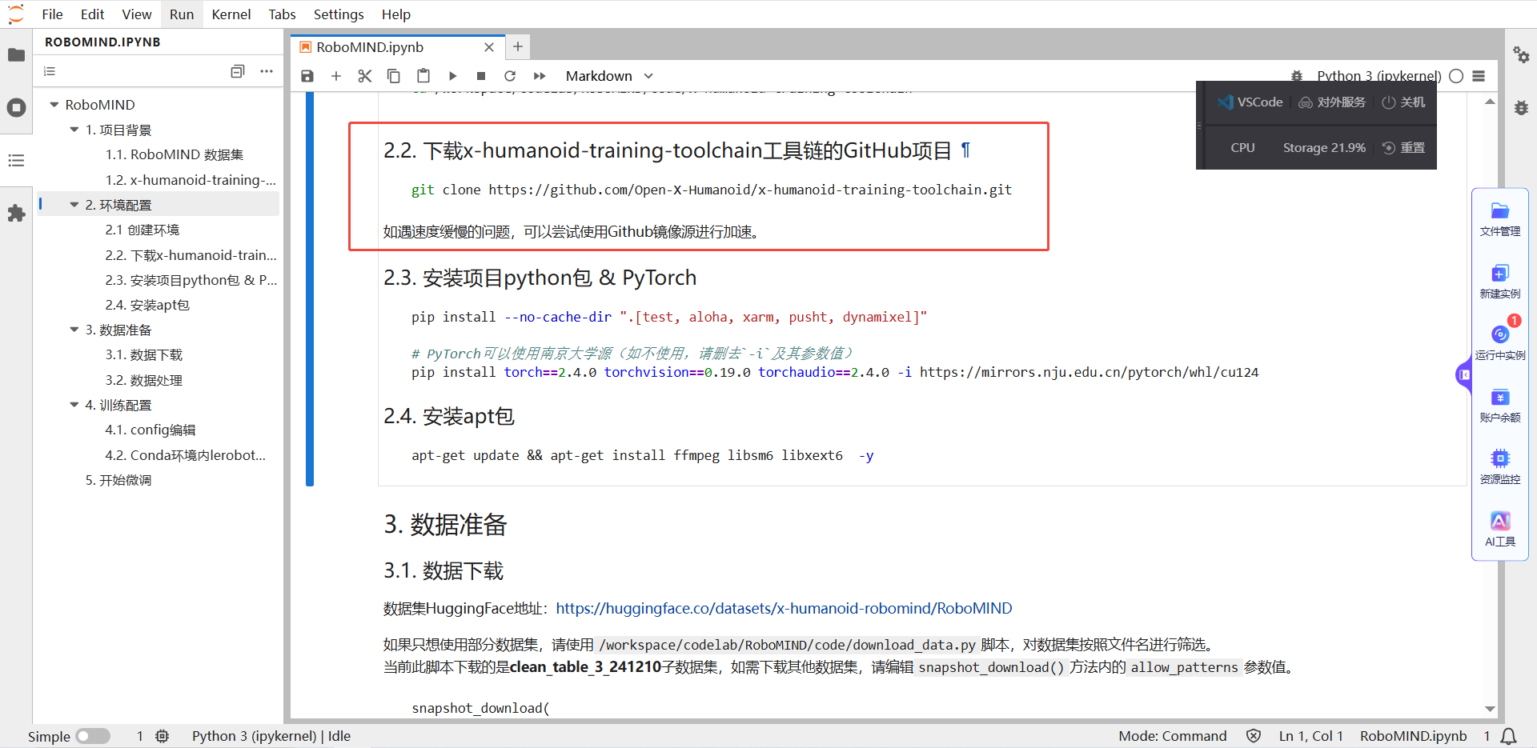1537x748 pixels.
Task: Run all cells with fast-forward icon
Action: tap(539, 76)
